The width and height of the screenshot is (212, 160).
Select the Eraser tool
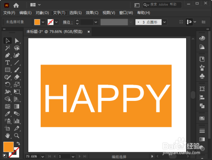(17, 77)
